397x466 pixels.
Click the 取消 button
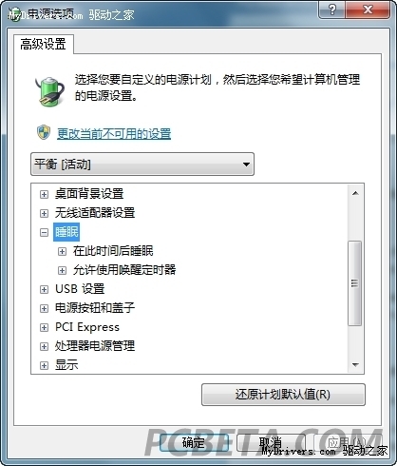[x=271, y=442]
